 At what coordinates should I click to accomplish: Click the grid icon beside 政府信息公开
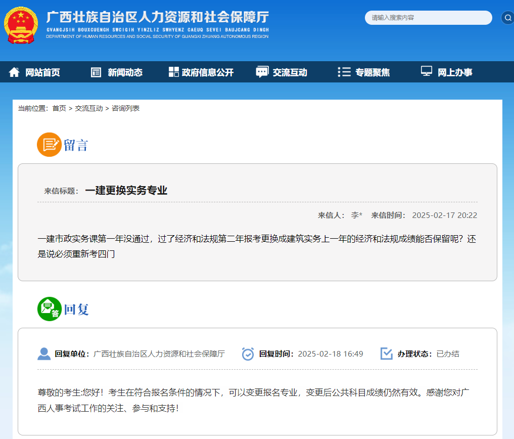[x=174, y=72]
